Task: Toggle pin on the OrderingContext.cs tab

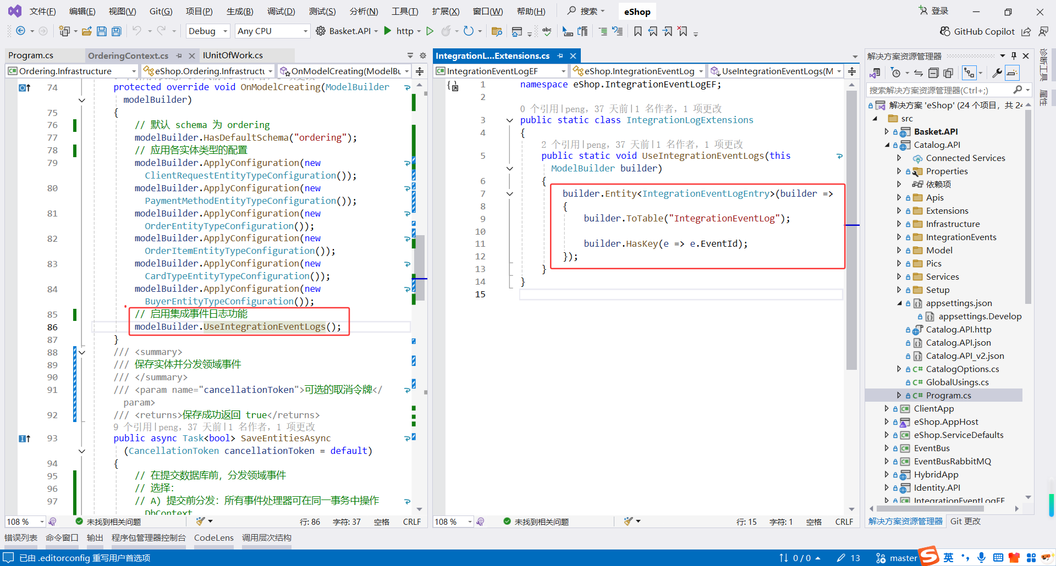Action: pos(179,56)
